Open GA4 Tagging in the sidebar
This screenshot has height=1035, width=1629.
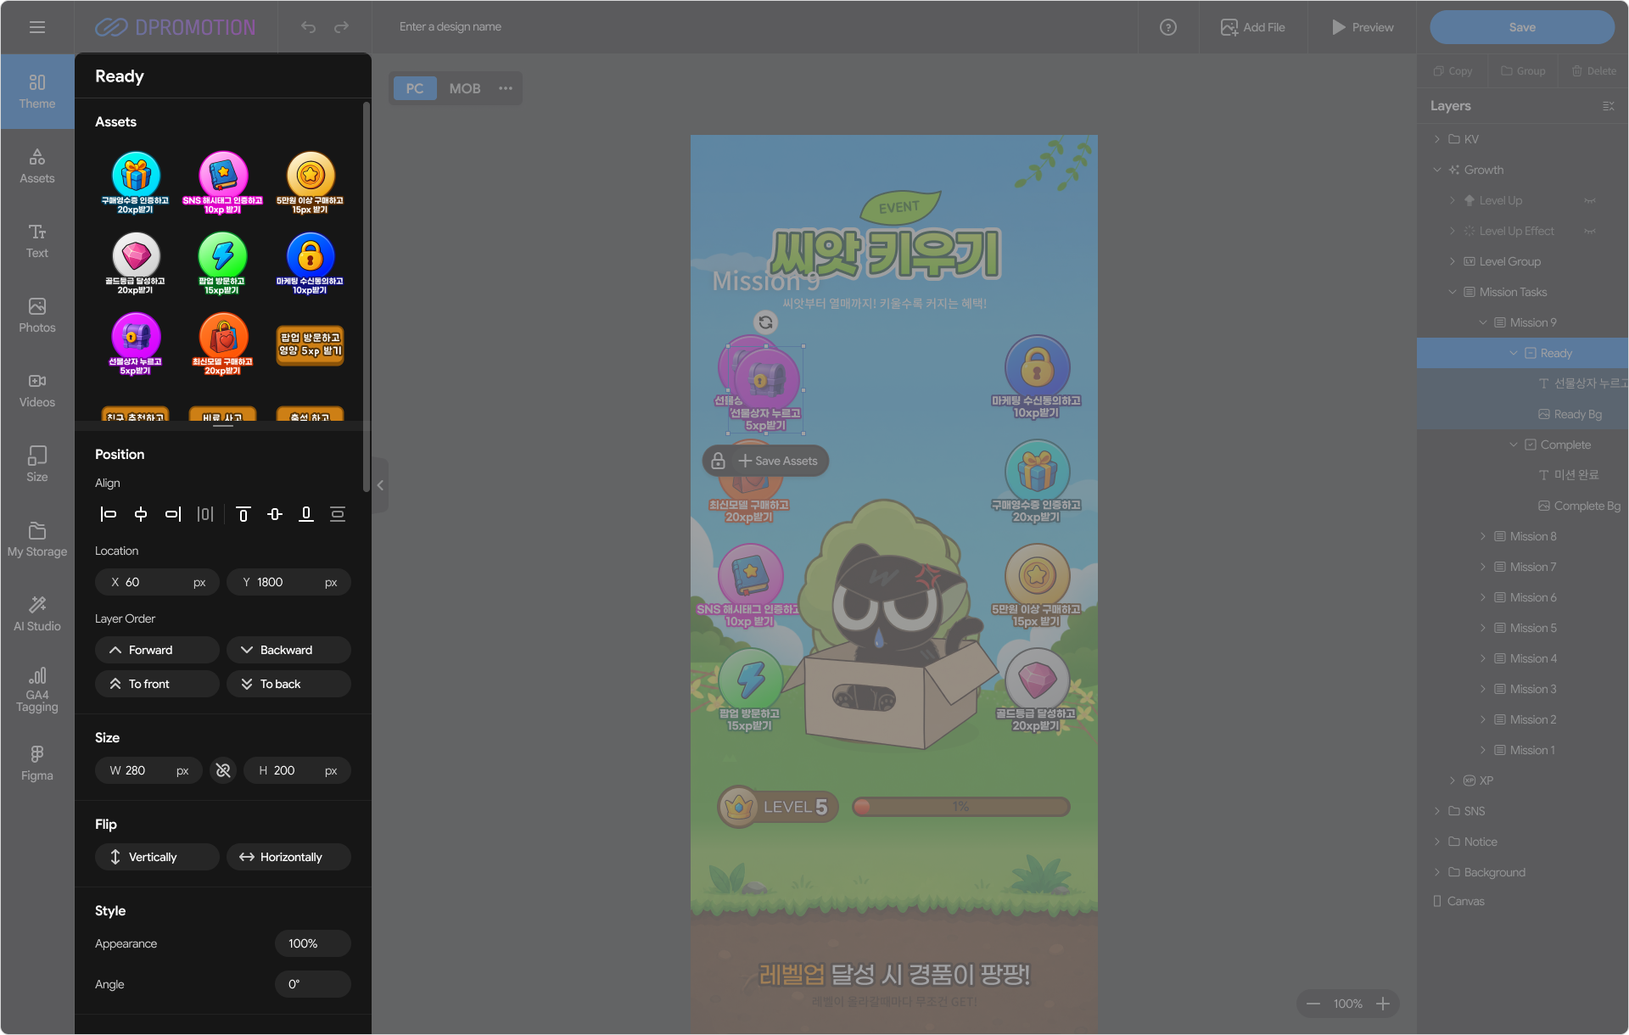[37, 689]
